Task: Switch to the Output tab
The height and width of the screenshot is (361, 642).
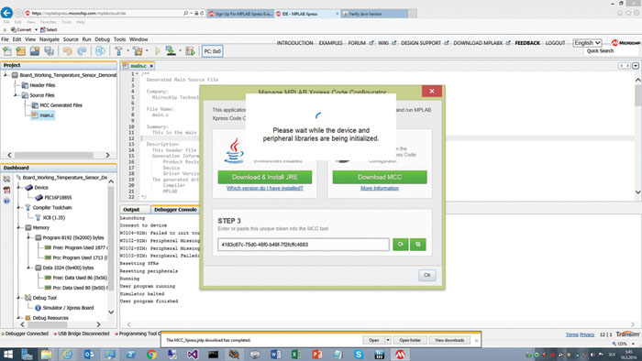Action: [x=131, y=210]
